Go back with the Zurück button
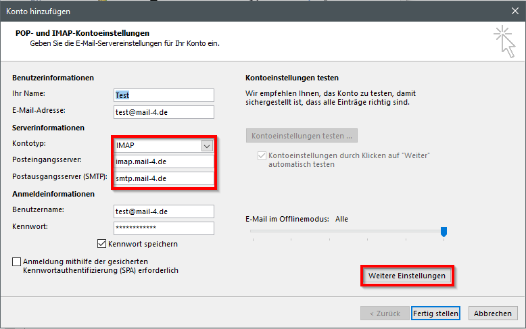This screenshot has width=526, height=329. [384, 313]
